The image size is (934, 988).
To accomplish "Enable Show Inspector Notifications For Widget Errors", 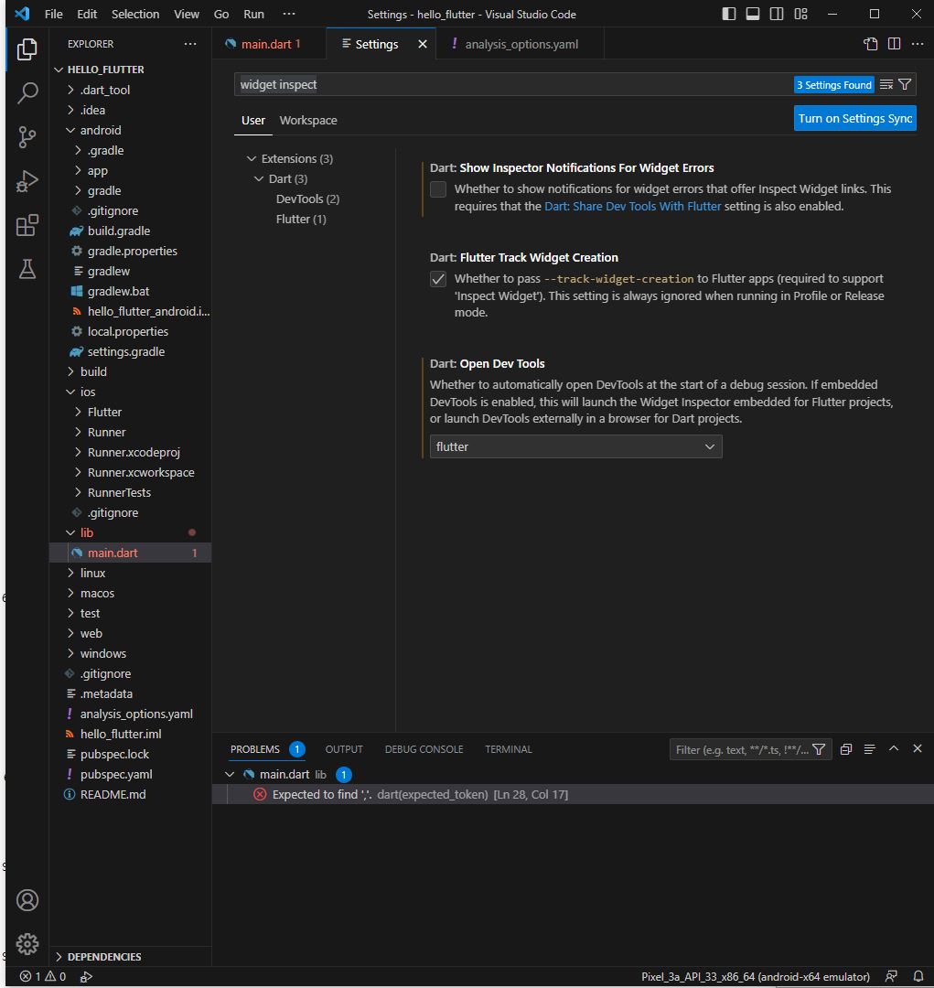I will [438, 189].
